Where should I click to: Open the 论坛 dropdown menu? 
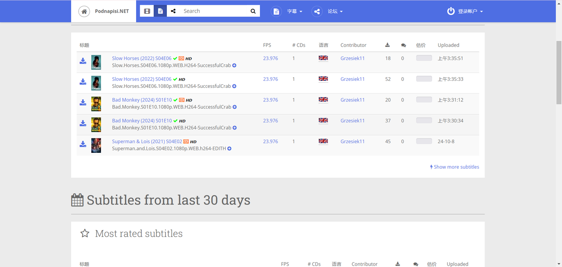(x=335, y=11)
